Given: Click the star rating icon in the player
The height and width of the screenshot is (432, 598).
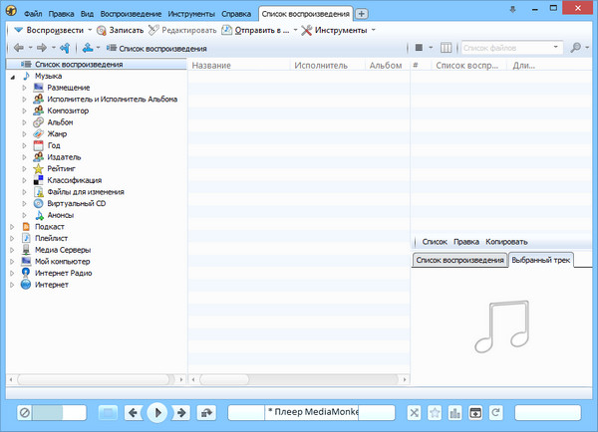Looking at the screenshot, I should tap(436, 412).
